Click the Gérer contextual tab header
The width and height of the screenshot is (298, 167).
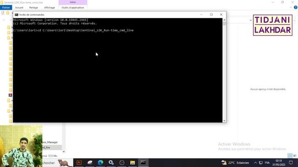pyautogui.click(x=73, y=2)
